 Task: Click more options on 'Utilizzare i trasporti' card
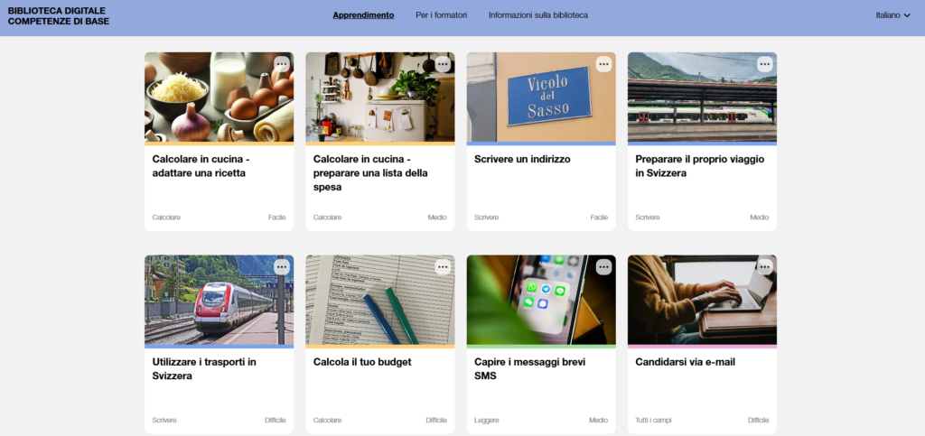pyautogui.click(x=282, y=267)
